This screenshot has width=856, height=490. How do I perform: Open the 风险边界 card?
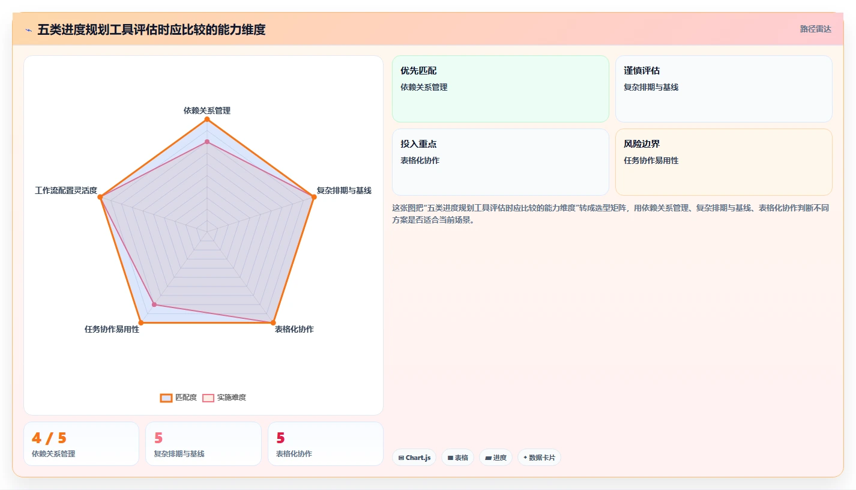[x=724, y=162]
